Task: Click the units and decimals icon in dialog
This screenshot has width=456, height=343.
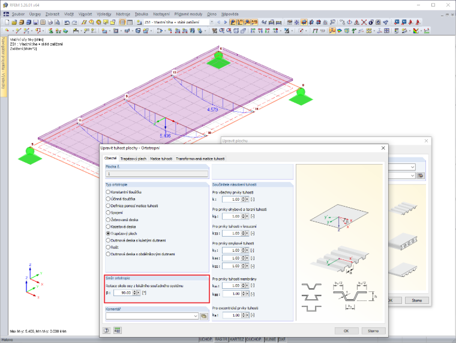Action: pos(118,330)
